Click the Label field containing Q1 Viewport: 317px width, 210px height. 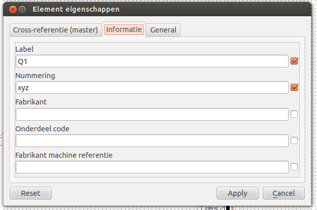pos(152,61)
